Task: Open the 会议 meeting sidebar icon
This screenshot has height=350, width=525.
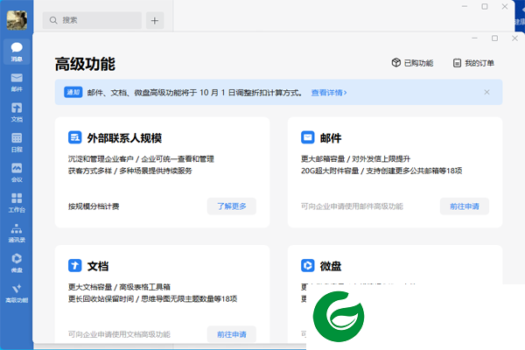Action: click(17, 172)
